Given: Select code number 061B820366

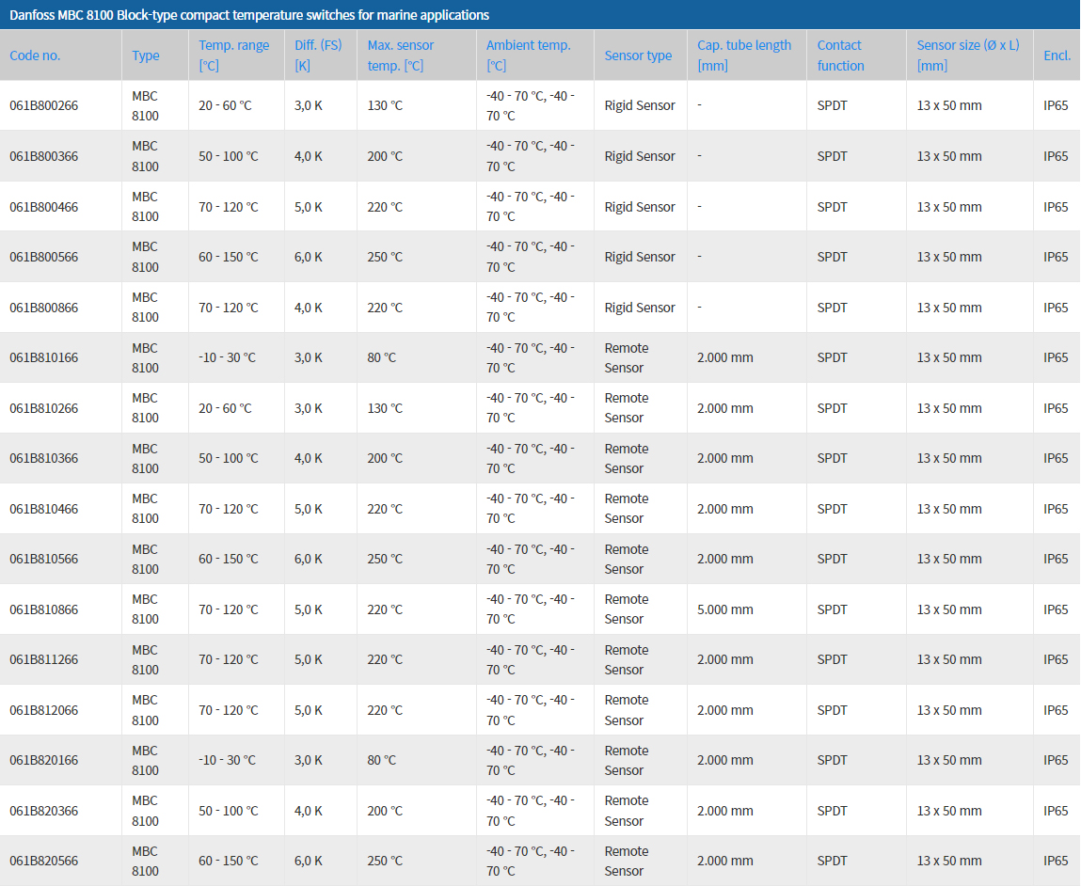Looking at the screenshot, I should click(x=44, y=810).
